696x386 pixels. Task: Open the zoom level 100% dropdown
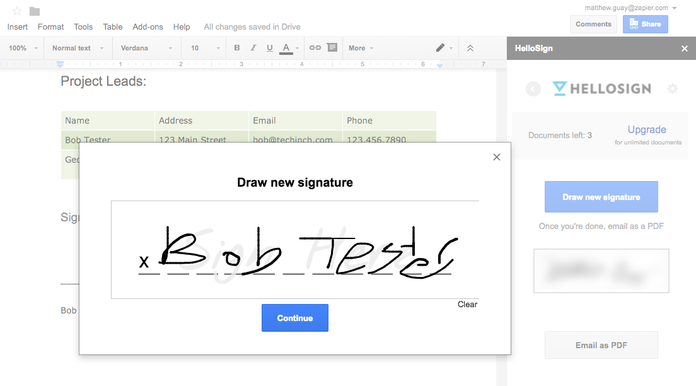[x=22, y=48]
